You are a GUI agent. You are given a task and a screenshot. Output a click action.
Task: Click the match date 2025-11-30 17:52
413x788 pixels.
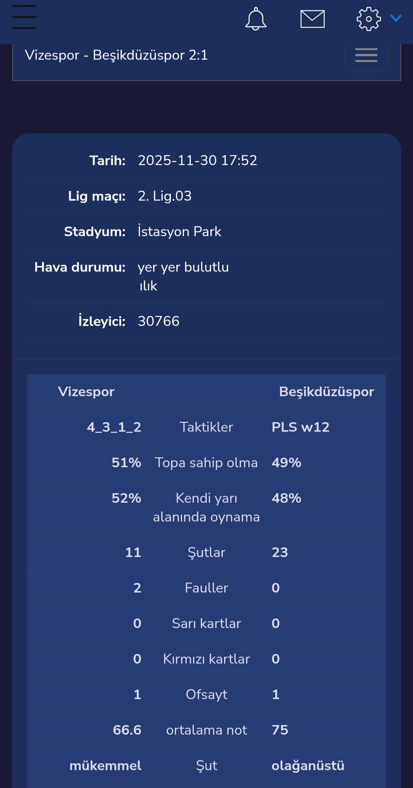click(197, 160)
